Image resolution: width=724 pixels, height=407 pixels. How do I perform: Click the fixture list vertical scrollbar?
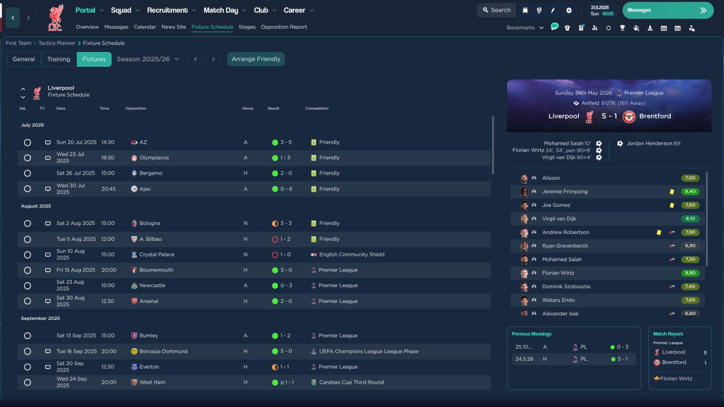(493, 145)
